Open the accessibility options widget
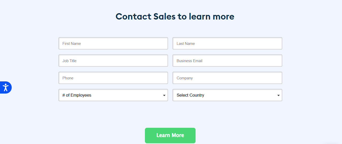The width and height of the screenshot is (342, 144). [6, 87]
